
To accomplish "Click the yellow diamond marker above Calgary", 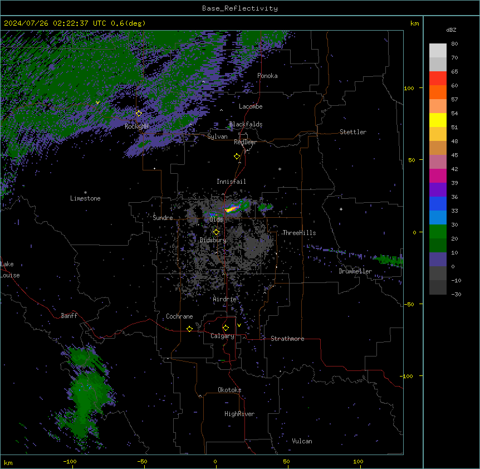I will coord(226,328).
